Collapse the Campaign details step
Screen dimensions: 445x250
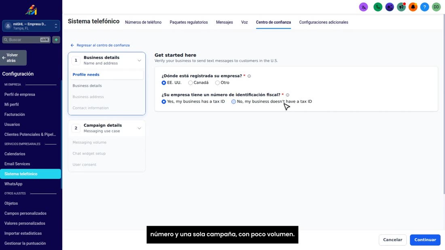click(139, 128)
